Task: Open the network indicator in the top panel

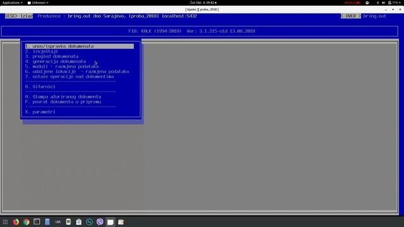Action: pyautogui.click(x=377, y=3)
